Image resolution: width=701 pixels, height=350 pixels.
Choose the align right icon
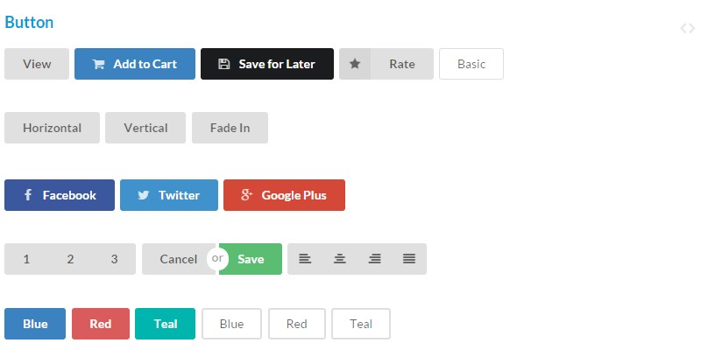tap(375, 259)
